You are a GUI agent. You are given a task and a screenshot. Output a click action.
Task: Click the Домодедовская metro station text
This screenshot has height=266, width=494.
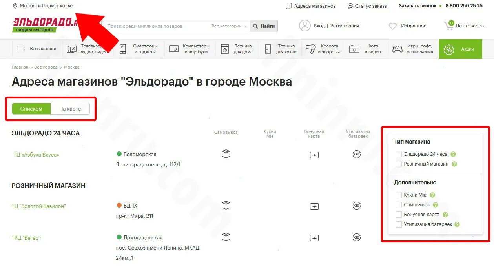point(143,237)
